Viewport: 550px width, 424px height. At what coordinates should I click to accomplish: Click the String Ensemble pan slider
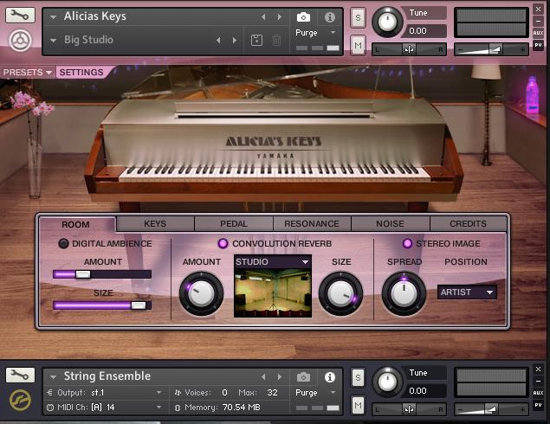pyautogui.click(x=409, y=409)
